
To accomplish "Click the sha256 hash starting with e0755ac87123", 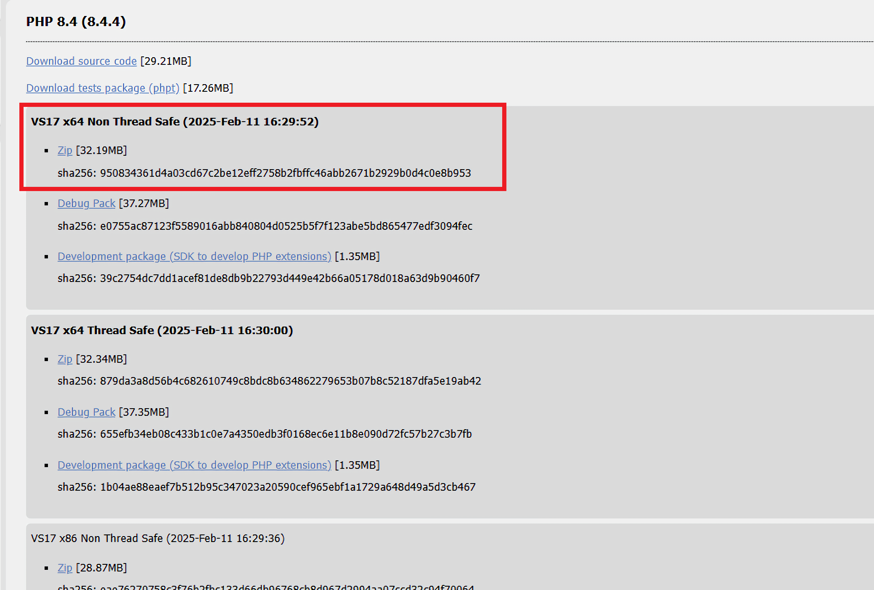I will (286, 226).
